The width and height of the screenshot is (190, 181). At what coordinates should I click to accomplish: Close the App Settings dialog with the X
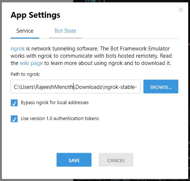point(181,10)
